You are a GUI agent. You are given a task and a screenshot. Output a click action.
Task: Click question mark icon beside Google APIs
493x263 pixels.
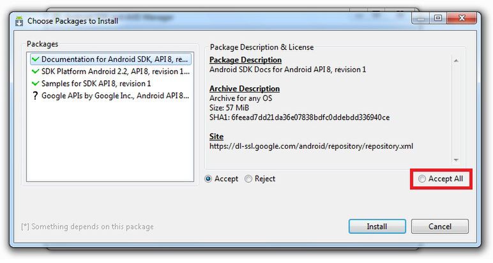pyautogui.click(x=34, y=96)
